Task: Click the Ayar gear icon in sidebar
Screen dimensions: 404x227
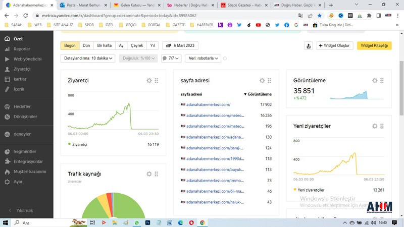Action: pyautogui.click(x=7, y=182)
